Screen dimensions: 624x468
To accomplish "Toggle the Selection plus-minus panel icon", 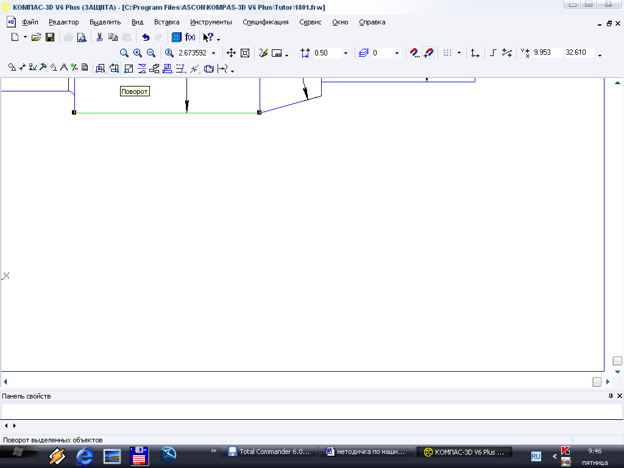I will 74,67.
